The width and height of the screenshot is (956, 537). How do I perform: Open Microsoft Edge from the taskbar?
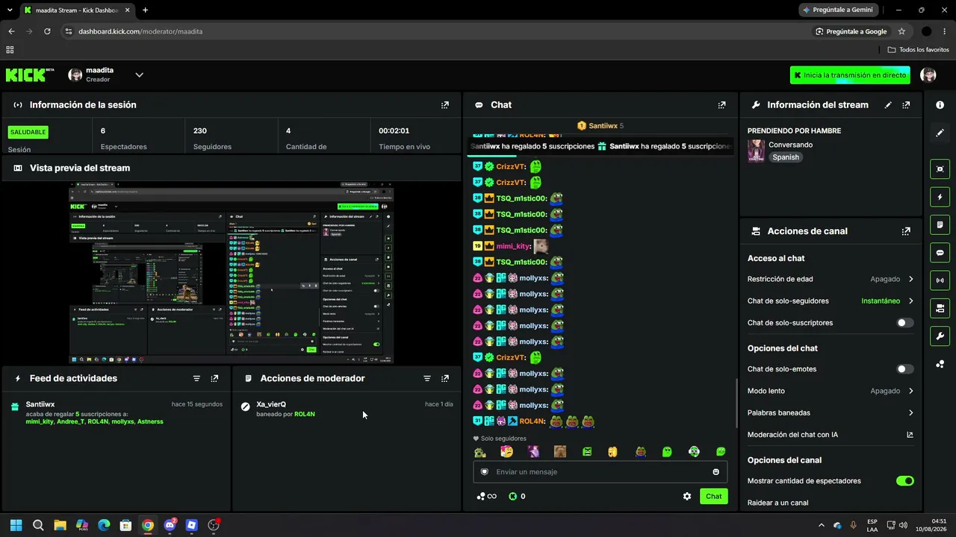(104, 525)
